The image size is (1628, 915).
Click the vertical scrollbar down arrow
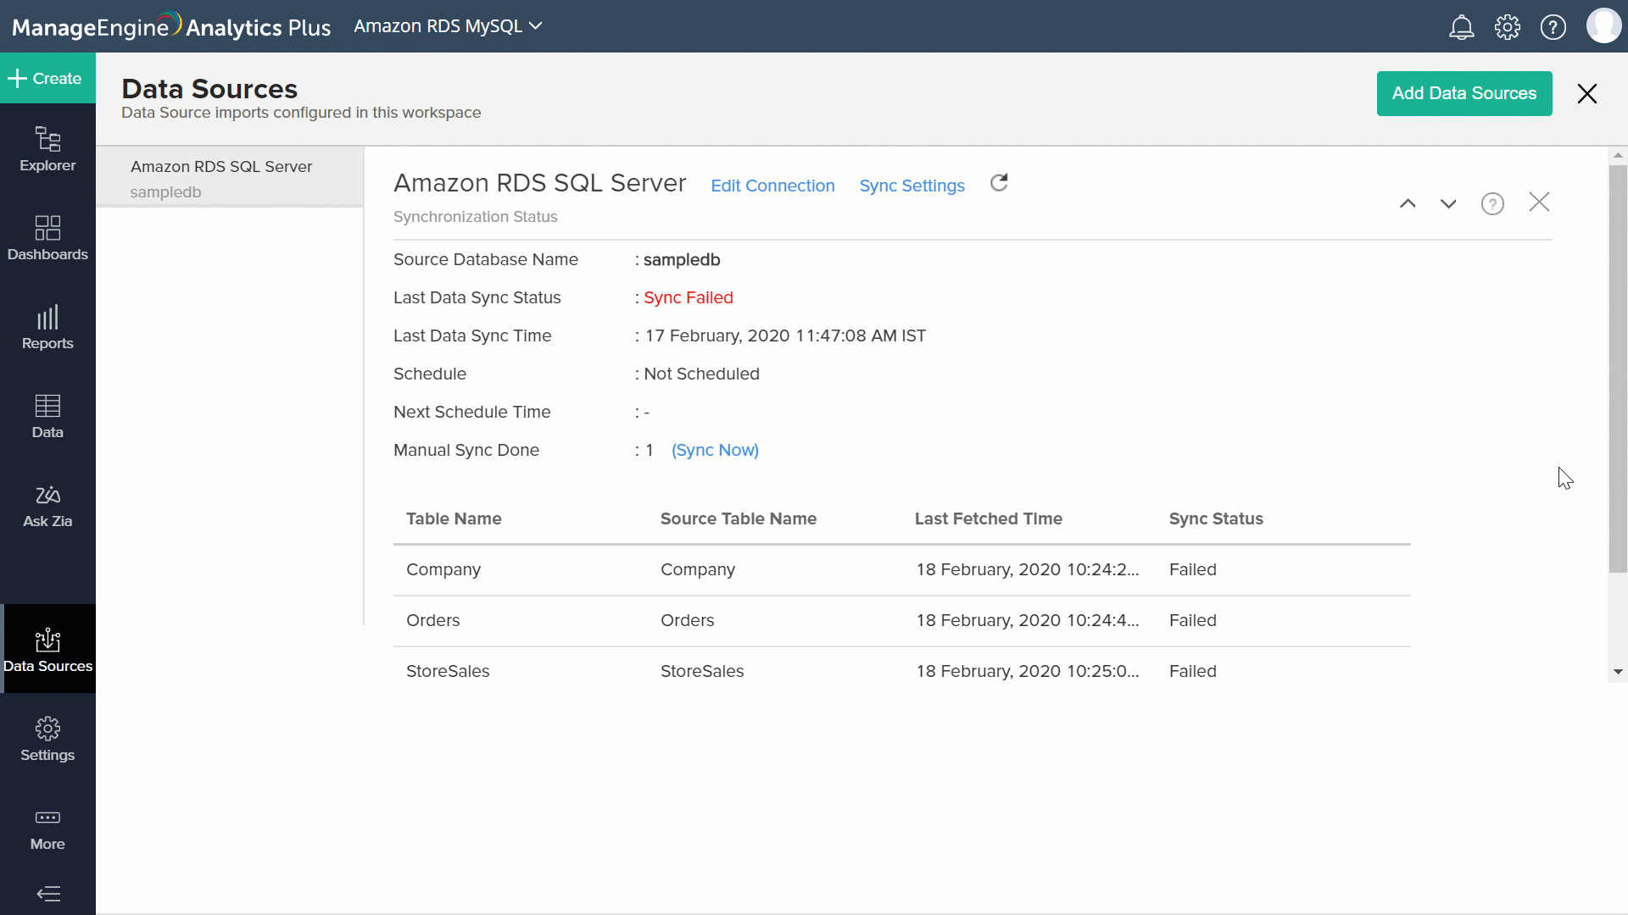click(1618, 672)
